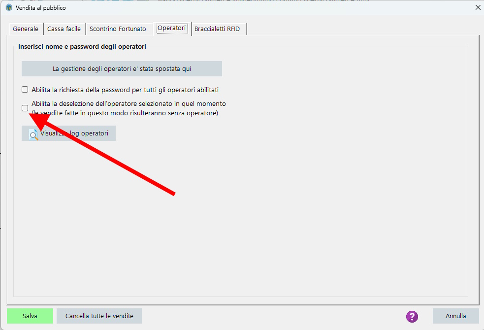This screenshot has width=484, height=330.
Task: Click the 'Abilita la deselezione dell'operatore' label text
Action: coord(128,104)
